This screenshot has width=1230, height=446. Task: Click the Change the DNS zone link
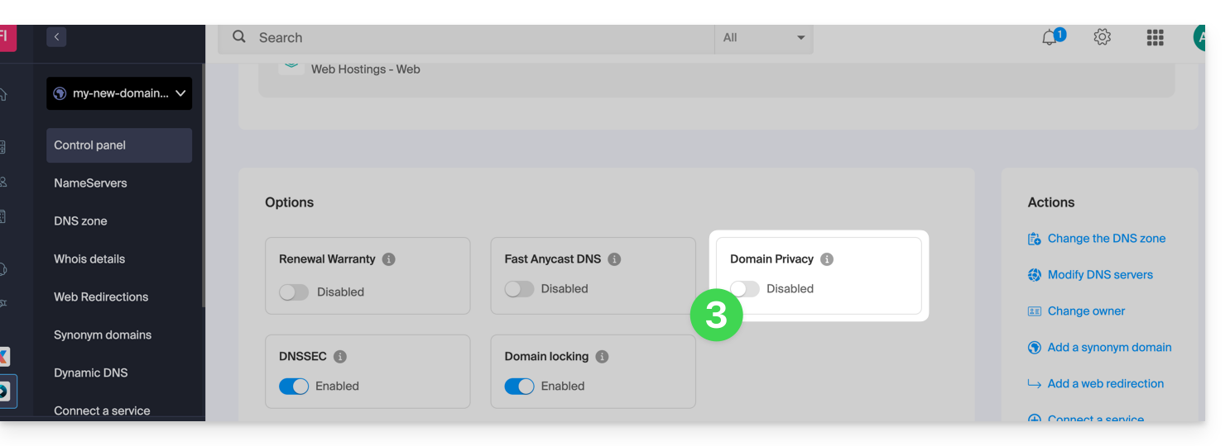pyautogui.click(x=1106, y=239)
